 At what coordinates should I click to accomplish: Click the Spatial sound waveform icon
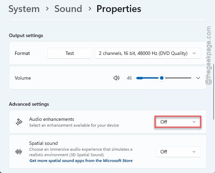coord(19,152)
